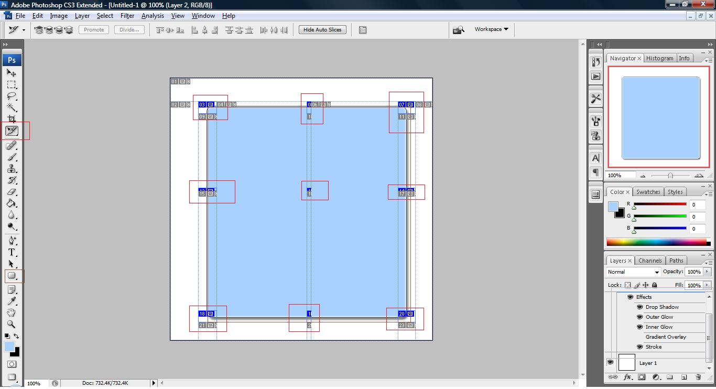This screenshot has height=389, width=716.
Task: Open the Filter menu
Action: click(x=127, y=16)
